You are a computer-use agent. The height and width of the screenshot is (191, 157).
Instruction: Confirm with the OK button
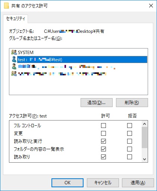(x=67, y=183)
